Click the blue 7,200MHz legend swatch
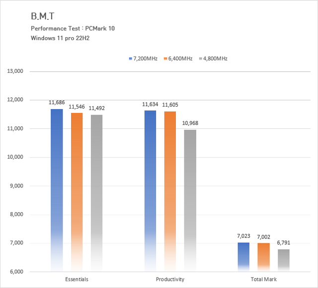The width and height of the screenshot is (318, 288). (130, 59)
